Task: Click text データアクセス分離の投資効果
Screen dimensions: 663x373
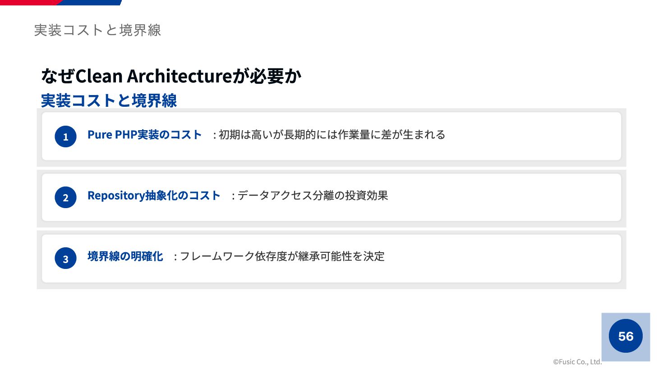Action: tap(313, 196)
